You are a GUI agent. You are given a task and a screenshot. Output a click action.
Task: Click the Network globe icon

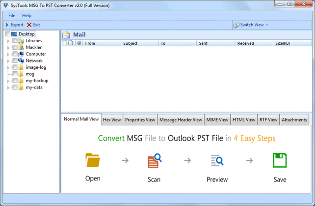coord(21,60)
